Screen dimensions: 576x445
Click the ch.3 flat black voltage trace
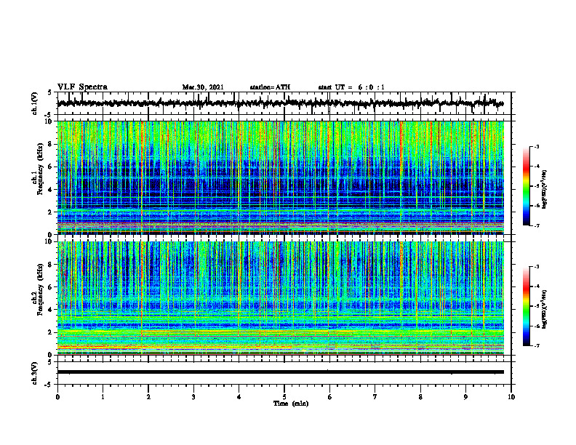point(281,372)
